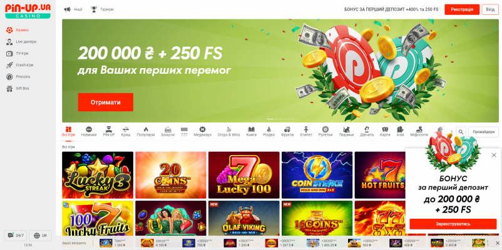Screen dimensions: 502x250
Task: Open the Coin Strike game thumbnail
Action: (317, 175)
